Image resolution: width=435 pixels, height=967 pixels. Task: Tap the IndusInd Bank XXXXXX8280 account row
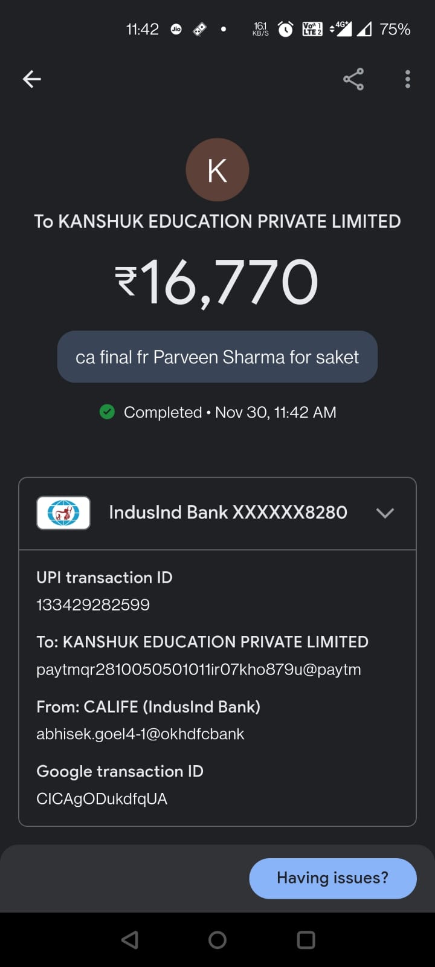pyautogui.click(x=228, y=513)
